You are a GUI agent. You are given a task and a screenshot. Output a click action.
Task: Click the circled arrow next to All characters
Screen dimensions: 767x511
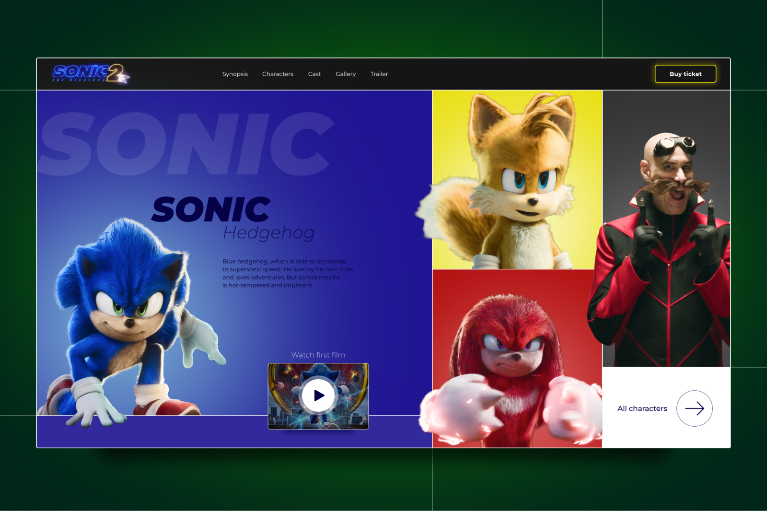(x=694, y=408)
